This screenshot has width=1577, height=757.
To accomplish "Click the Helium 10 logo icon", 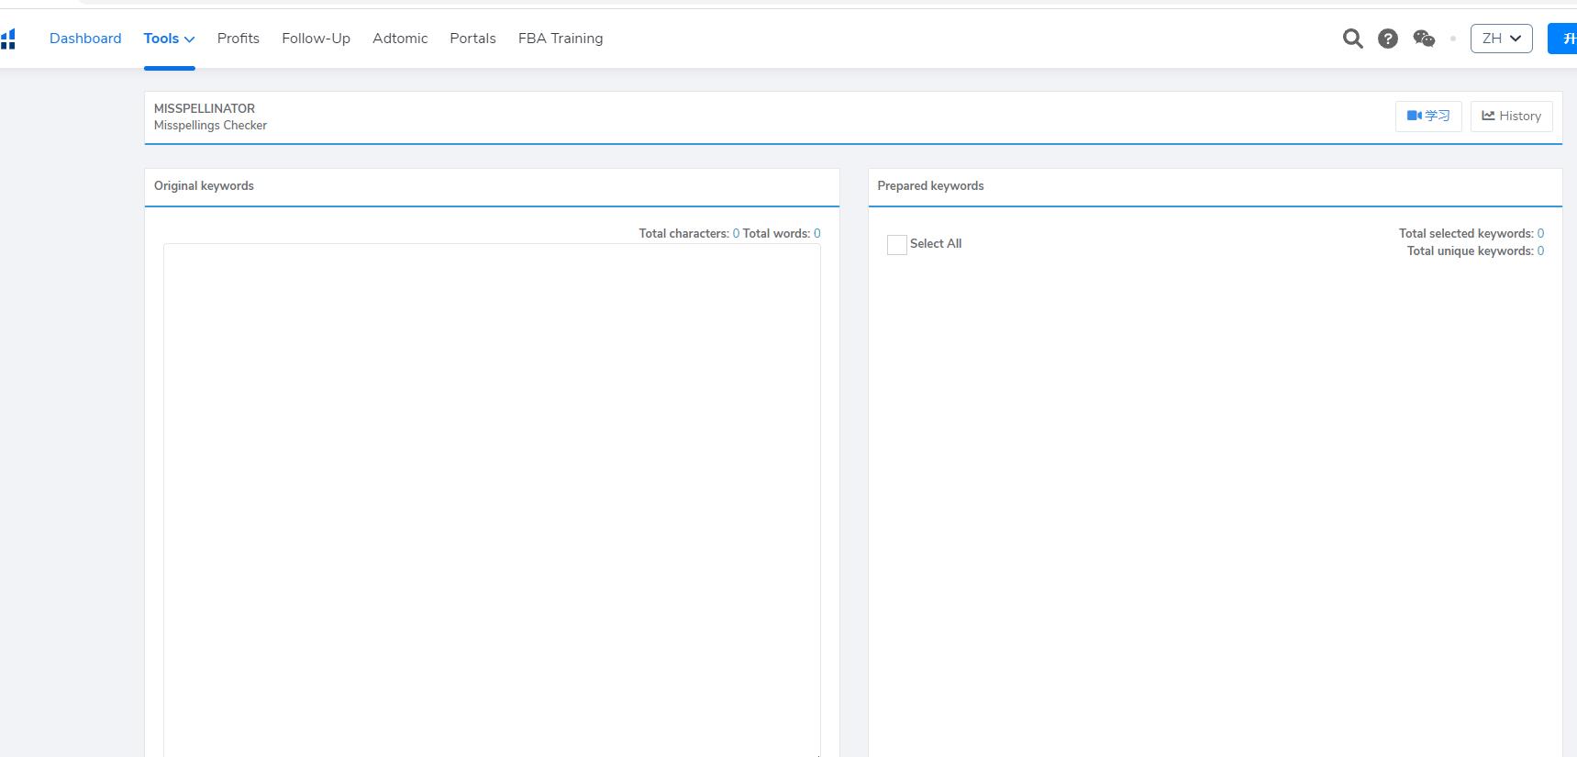I will pos(8,39).
